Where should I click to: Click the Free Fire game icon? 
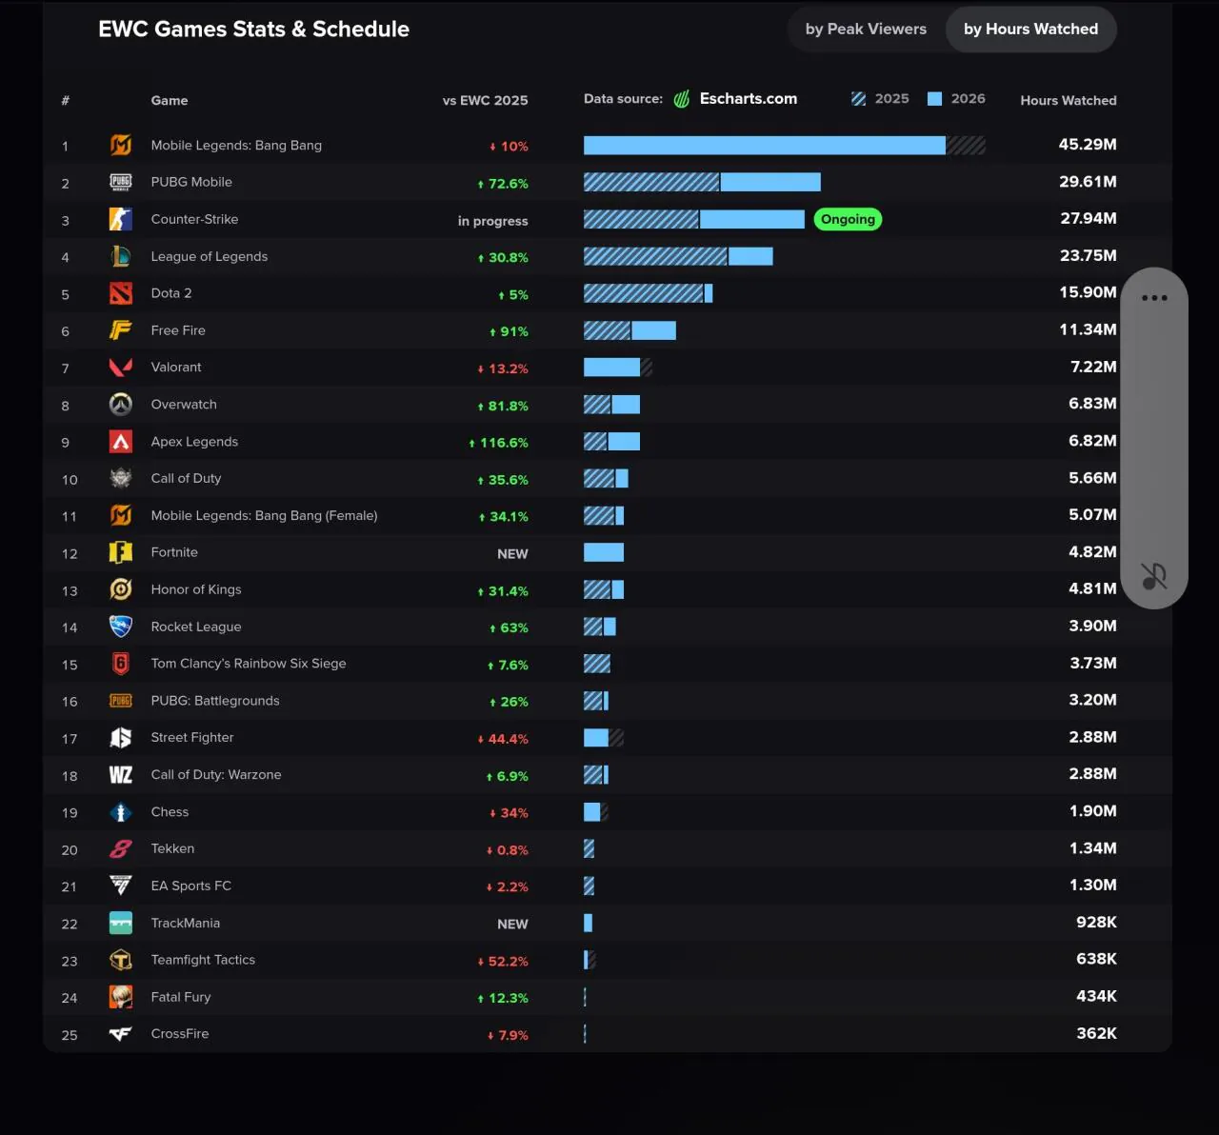click(x=121, y=330)
